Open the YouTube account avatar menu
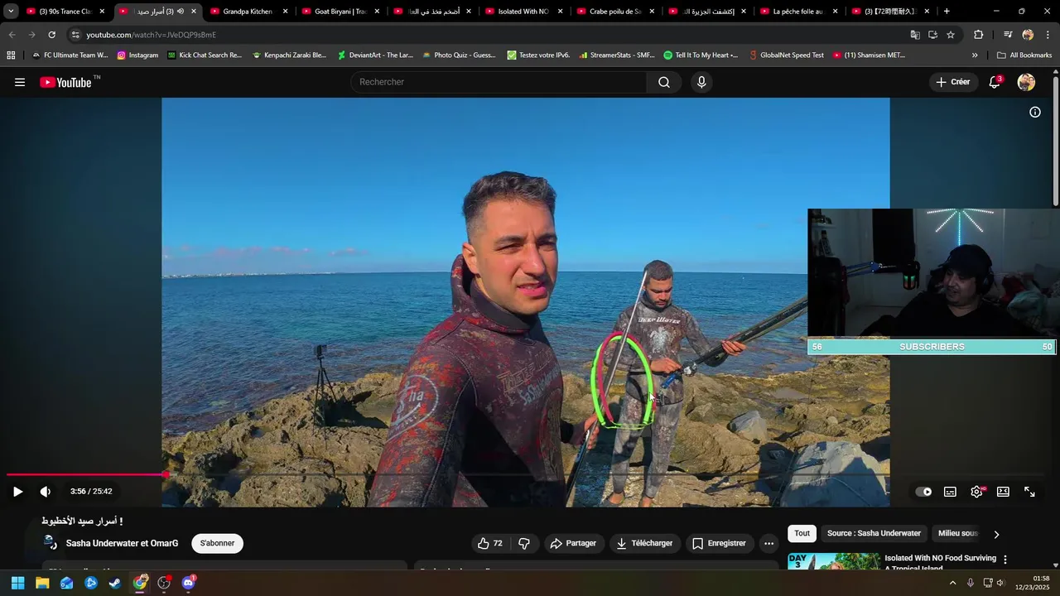1060x596 pixels. (x=1026, y=82)
